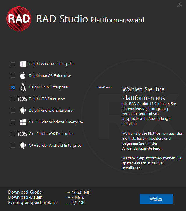Click the C++Builder iOS Enterprise label
186x211 pixels.
[x=51, y=134]
